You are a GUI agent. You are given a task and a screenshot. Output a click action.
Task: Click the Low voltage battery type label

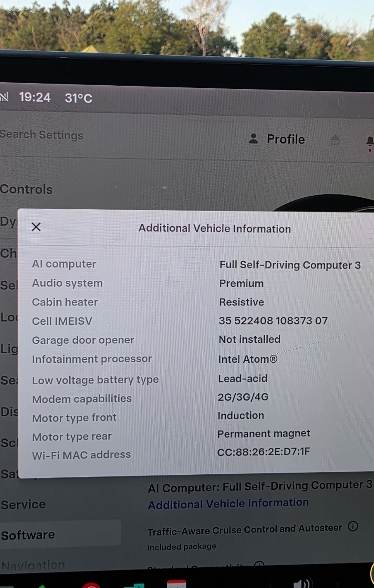(95, 380)
